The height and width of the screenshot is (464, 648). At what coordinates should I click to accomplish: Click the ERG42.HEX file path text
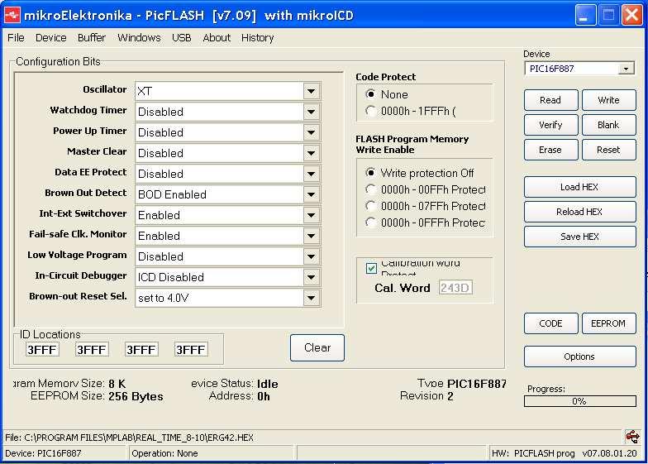129,438
